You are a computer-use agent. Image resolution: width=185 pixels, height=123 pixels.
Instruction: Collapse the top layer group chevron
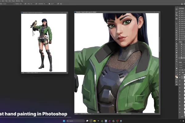point(182,72)
